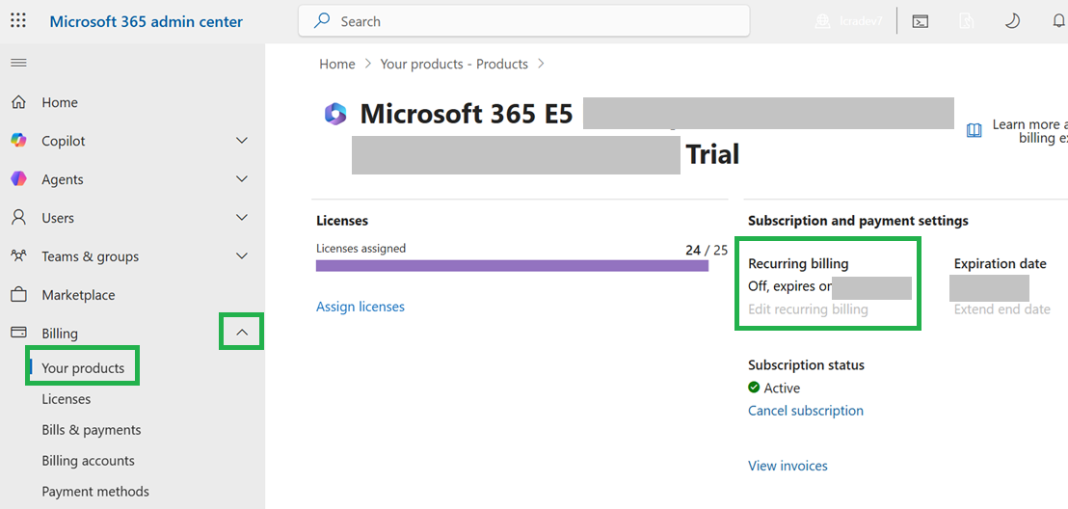
Task: Click the Subscription status label
Action: pyautogui.click(x=806, y=365)
